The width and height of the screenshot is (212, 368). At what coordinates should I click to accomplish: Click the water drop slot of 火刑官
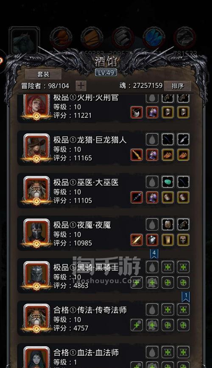[152, 98]
